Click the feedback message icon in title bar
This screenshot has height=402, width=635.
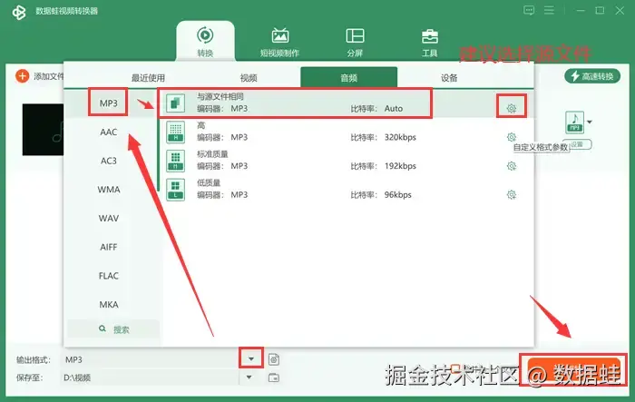coord(529,10)
